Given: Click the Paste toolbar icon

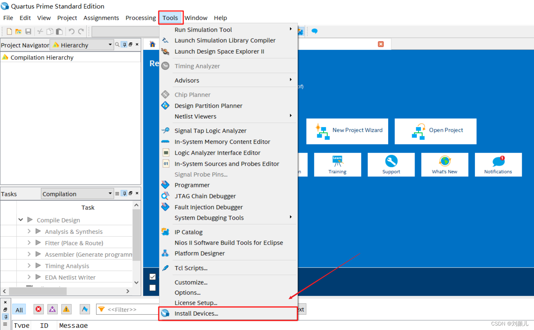Looking at the screenshot, I should 59,32.
